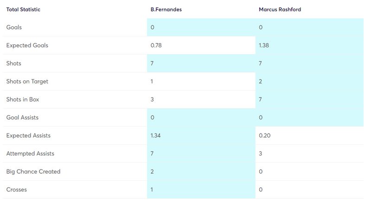Click the Crosses row label
This screenshot has width=371, height=201.
(17, 190)
